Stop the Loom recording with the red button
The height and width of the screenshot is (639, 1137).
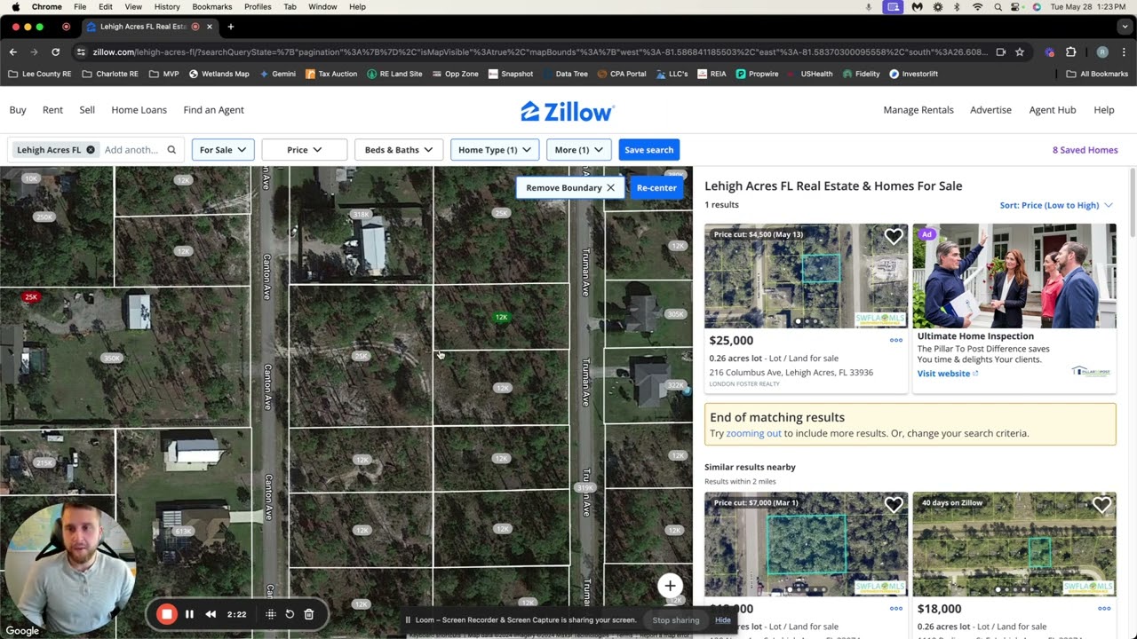166,614
